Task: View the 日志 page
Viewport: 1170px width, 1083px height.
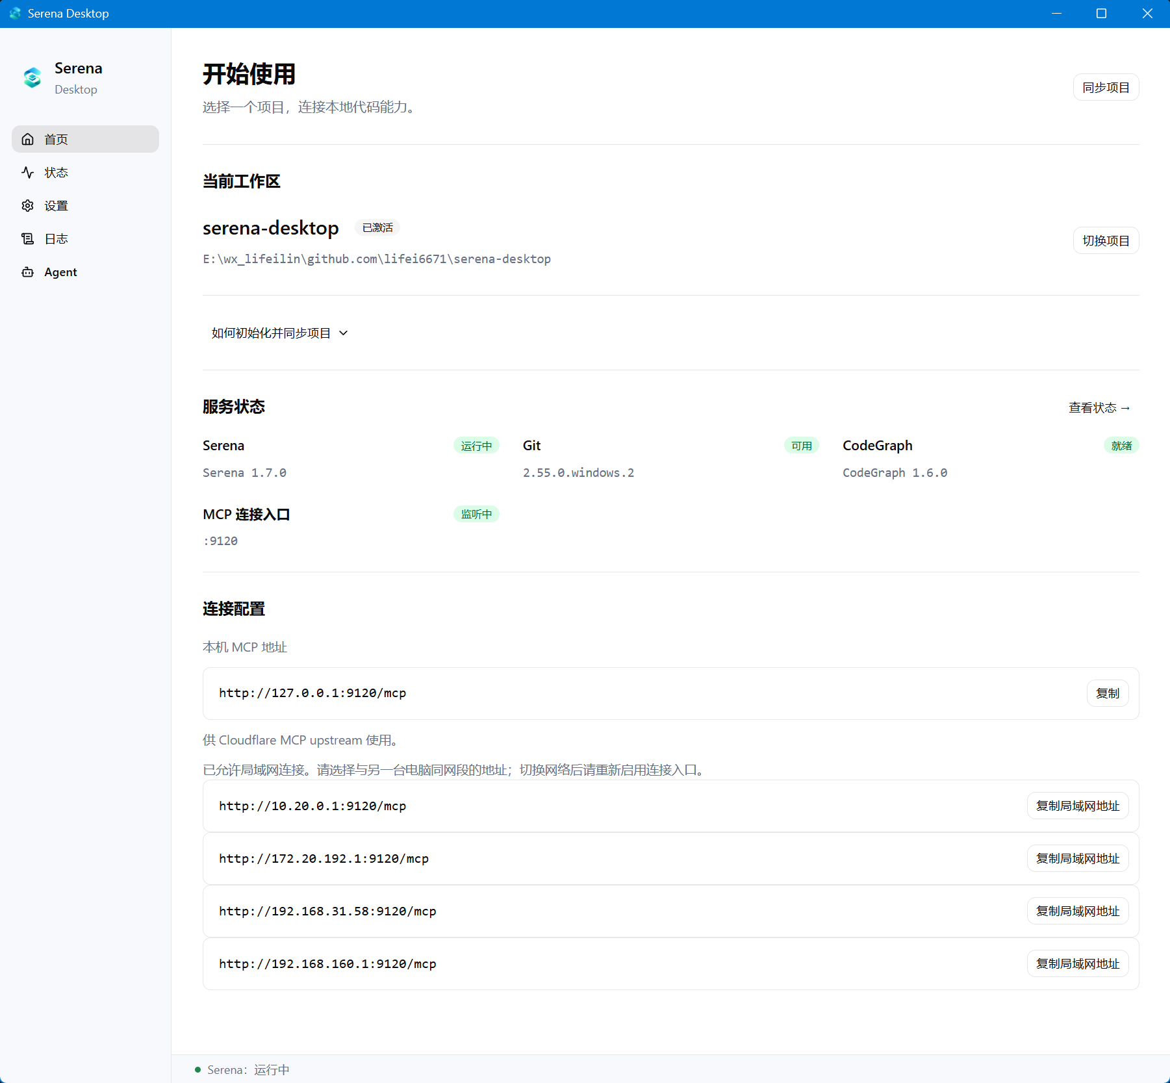Action: [x=85, y=238]
